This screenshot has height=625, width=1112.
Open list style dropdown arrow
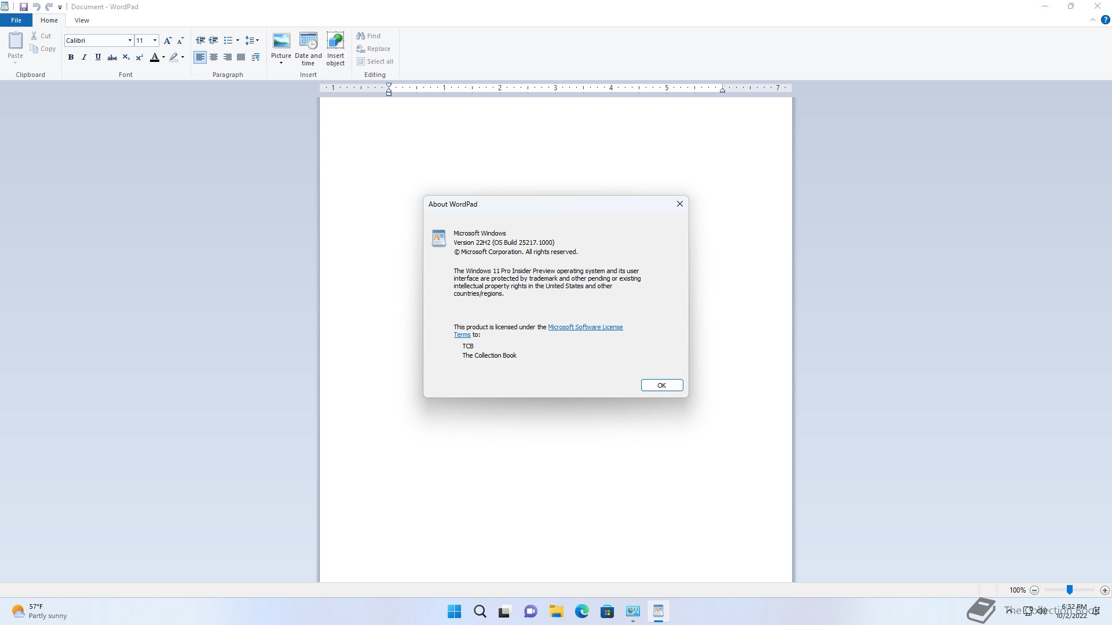click(x=237, y=41)
